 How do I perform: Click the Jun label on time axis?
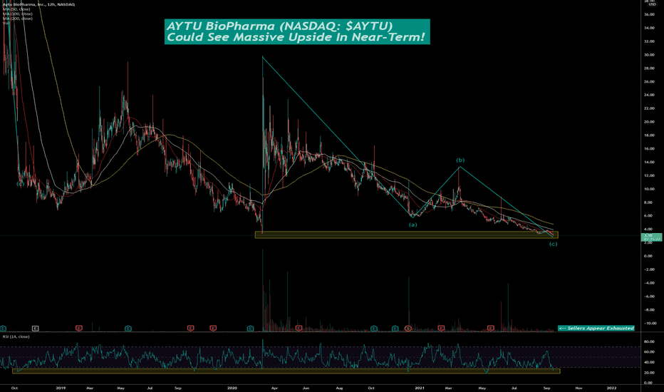pyautogui.click(x=306, y=388)
